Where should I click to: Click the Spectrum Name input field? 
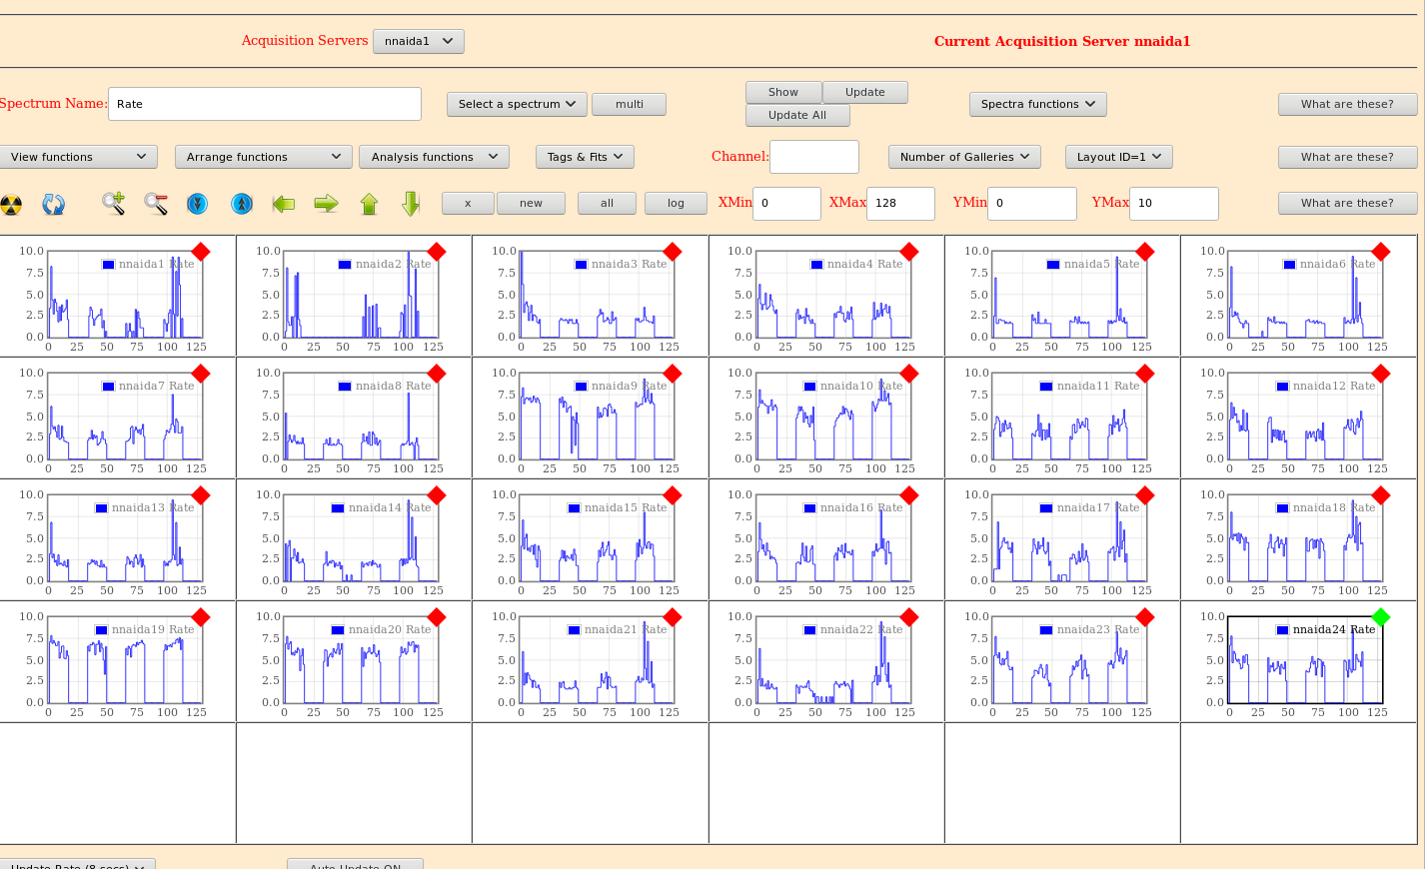point(264,104)
